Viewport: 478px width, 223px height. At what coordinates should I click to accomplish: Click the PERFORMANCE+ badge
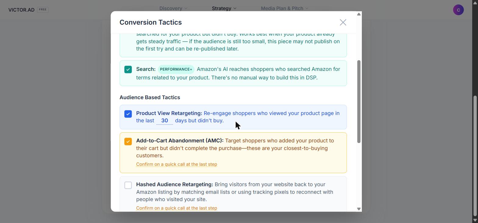[x=176, y=69]
